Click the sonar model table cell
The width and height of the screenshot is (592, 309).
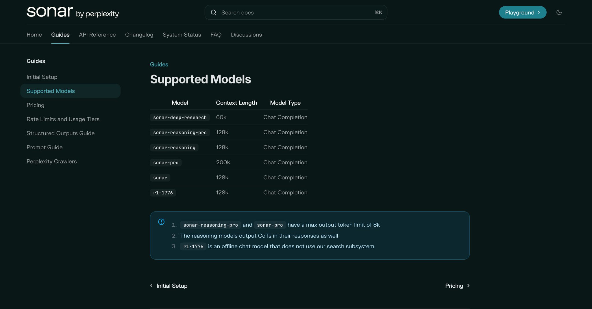(160, 178)
